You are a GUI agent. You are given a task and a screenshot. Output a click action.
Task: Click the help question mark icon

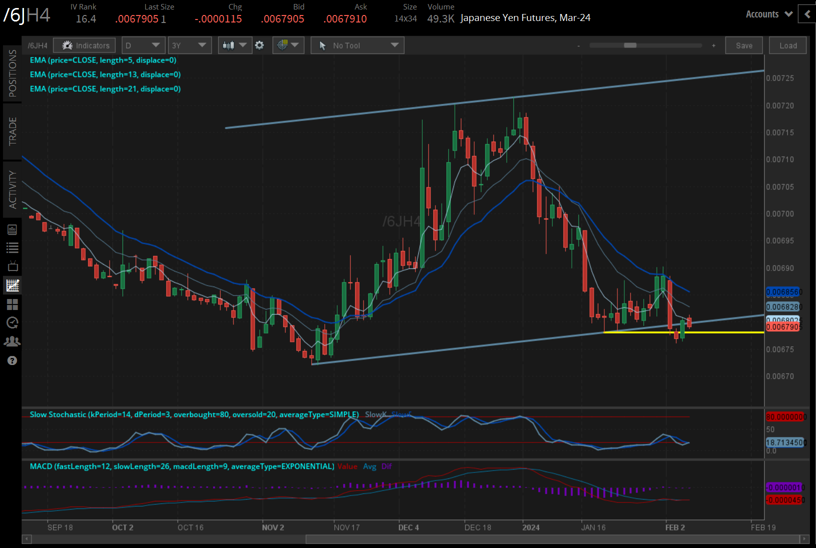point(13,360)
